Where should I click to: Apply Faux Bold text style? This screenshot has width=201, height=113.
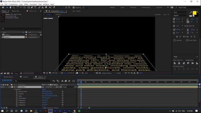click(177, 37)
